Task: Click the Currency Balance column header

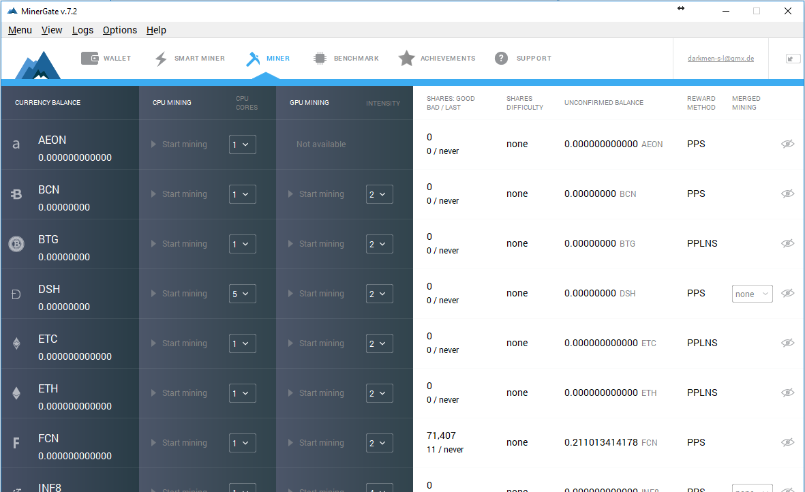Action: click(x=48, y=103)
